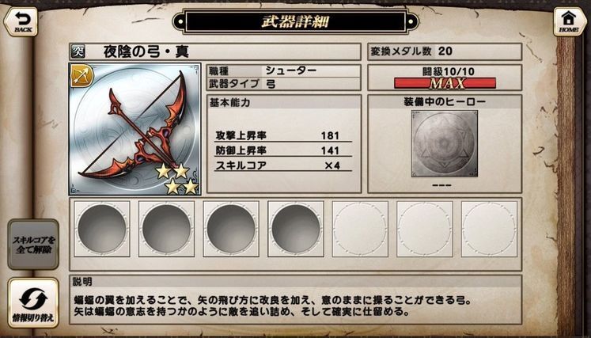Tap the 突 attribute icon beside weapon name
591x338 pixels.
[x=78, y=51]
